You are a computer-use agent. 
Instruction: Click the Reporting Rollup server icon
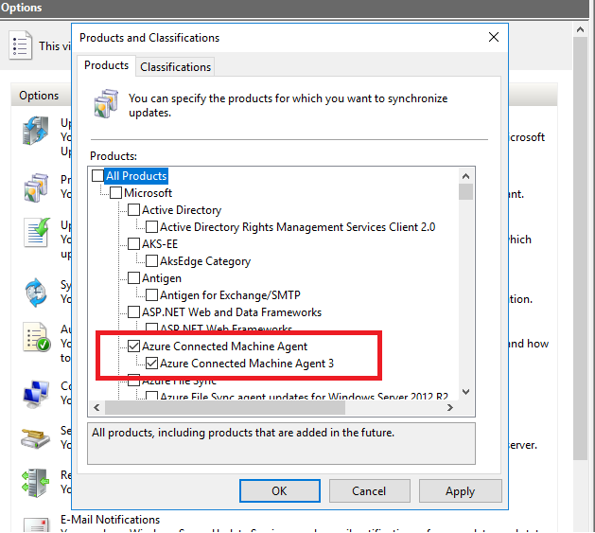[x=36, y=483]
